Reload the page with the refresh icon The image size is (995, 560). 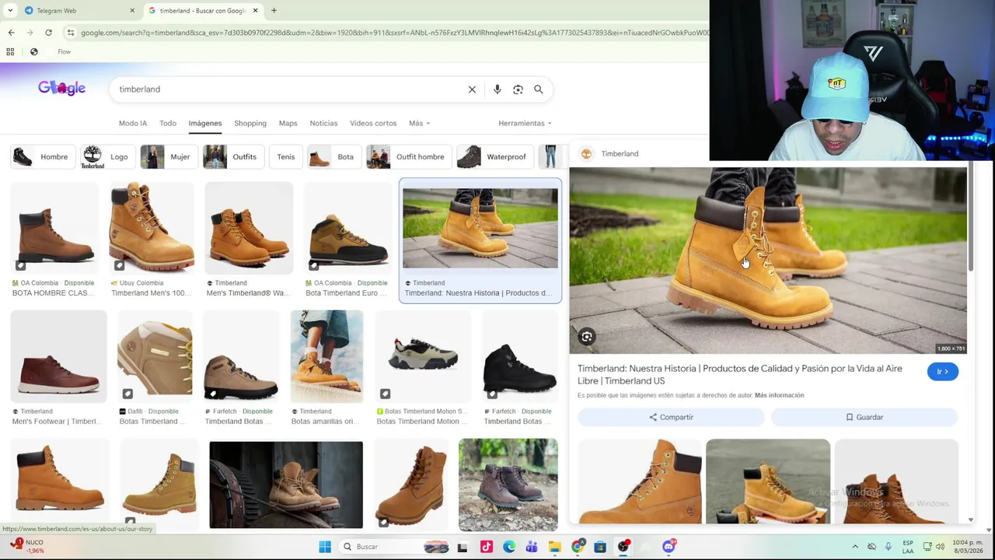[x=48, y=33]
